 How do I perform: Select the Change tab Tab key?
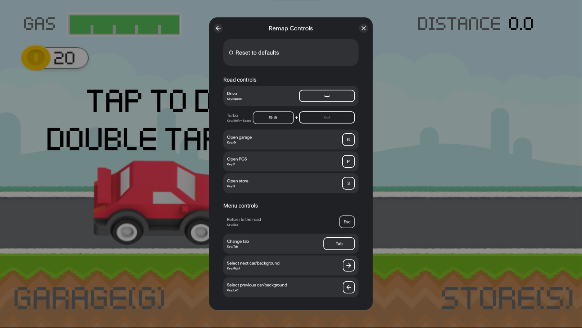pos(339,243)
